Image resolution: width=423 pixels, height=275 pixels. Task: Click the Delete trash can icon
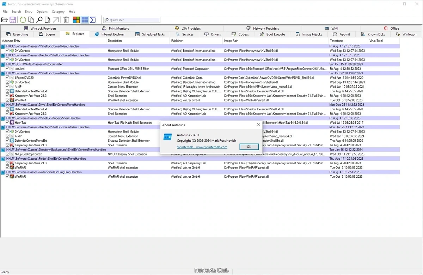tap(66, 20)
